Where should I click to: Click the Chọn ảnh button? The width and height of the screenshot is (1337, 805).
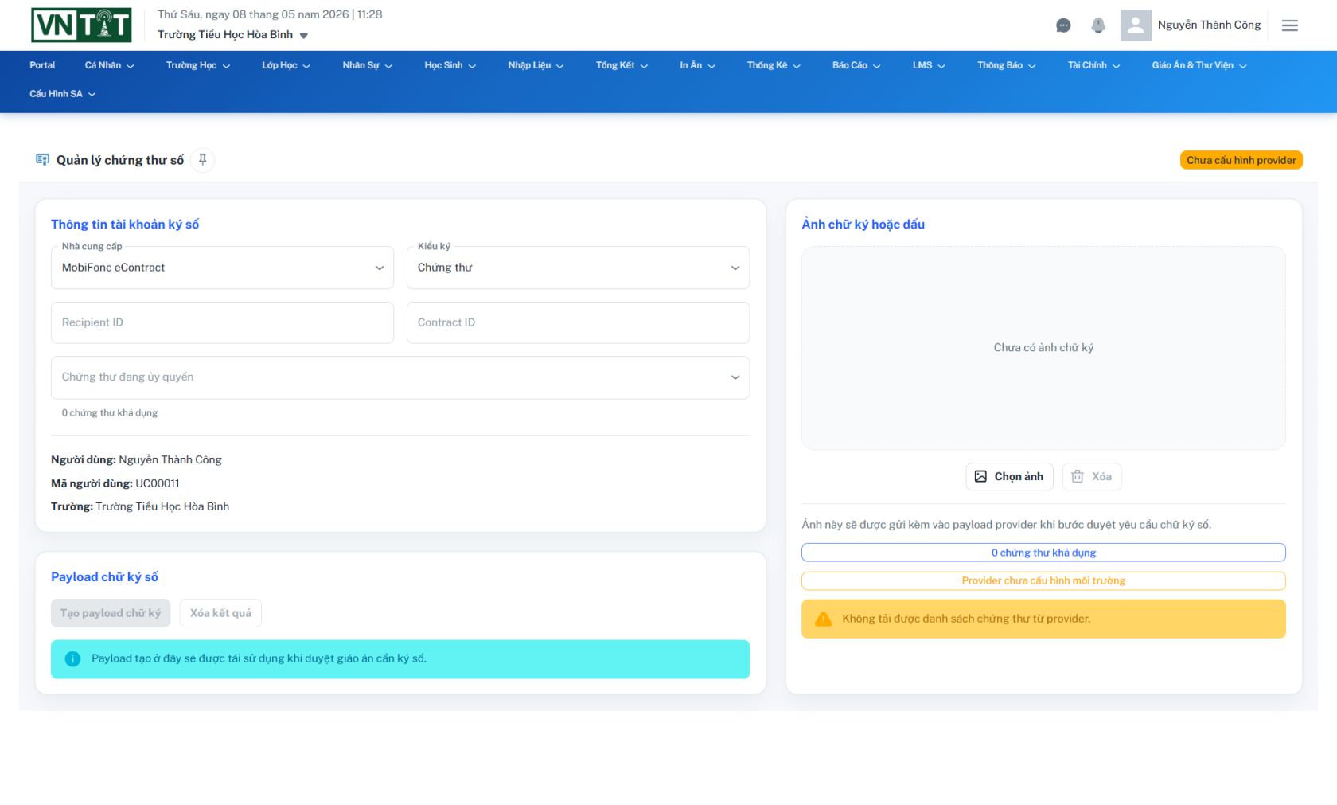pos(1009,476)
